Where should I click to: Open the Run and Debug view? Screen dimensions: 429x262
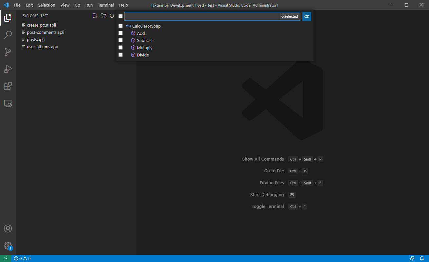(x=8, y=69)
